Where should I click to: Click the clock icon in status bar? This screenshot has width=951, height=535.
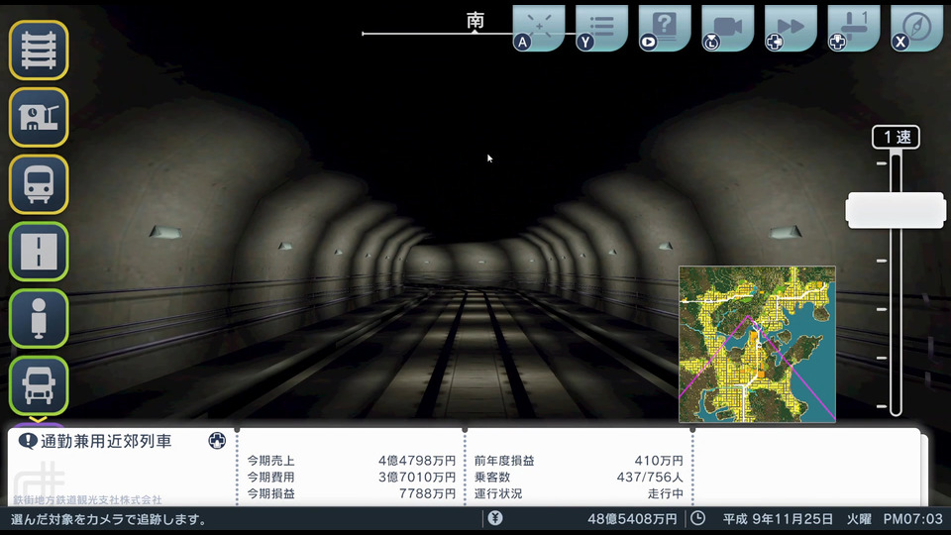click(x=698, y=518)
